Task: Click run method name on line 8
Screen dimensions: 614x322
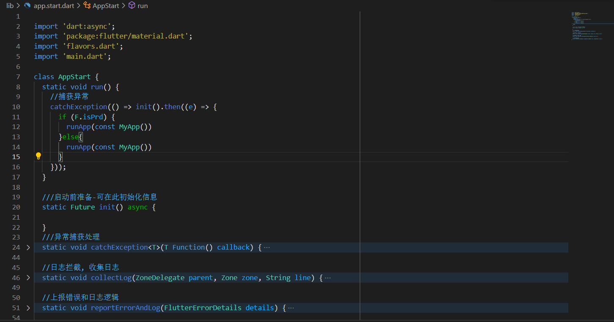Action: click(97, 87)
